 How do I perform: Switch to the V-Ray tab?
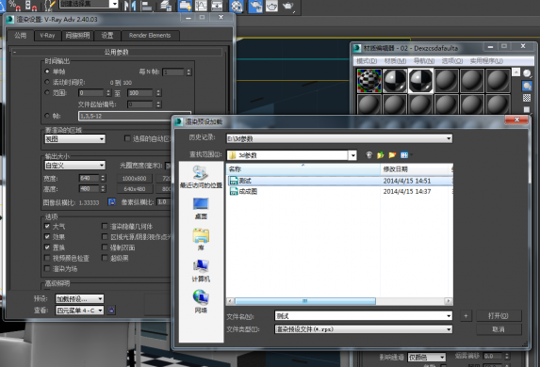(47, 35)
